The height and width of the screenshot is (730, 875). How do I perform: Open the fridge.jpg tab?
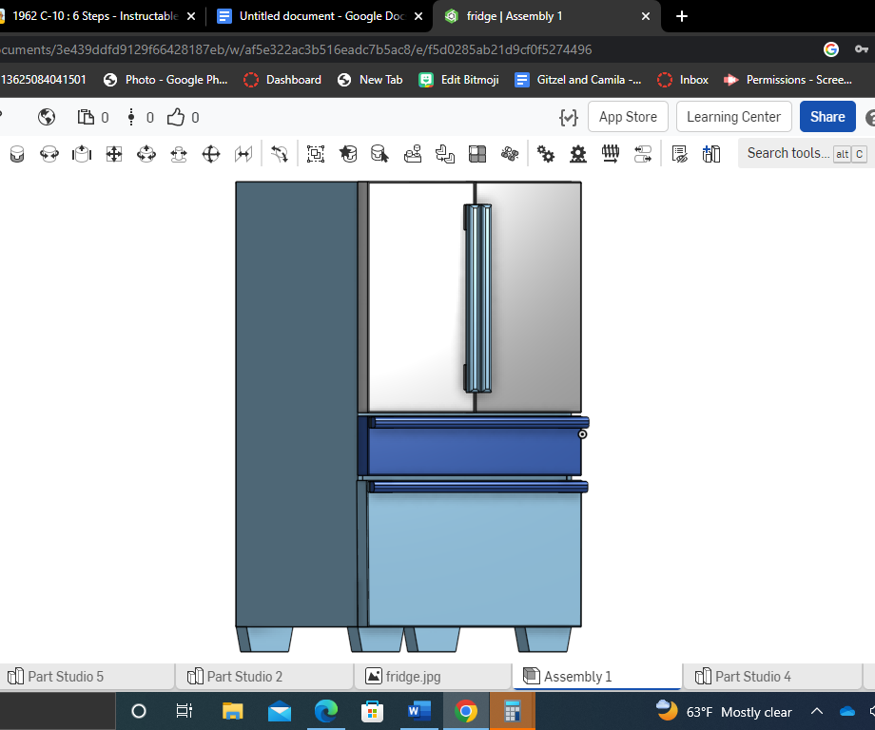[x=412, y=677]
